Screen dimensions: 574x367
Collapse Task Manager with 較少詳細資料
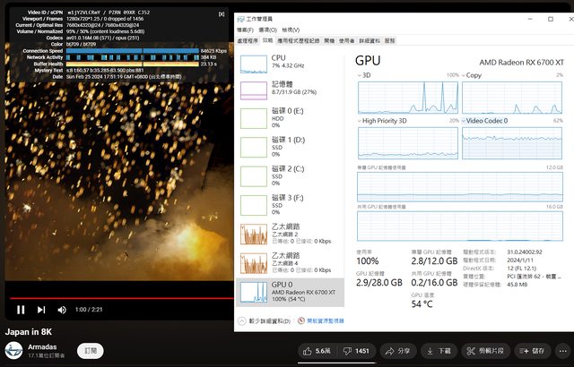coord(268,320)
